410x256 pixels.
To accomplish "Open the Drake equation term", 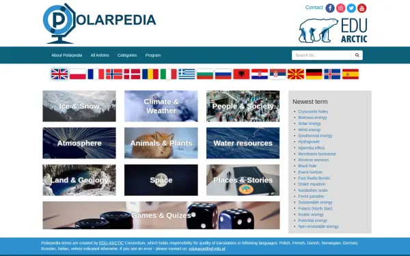I will pos(312,184).
